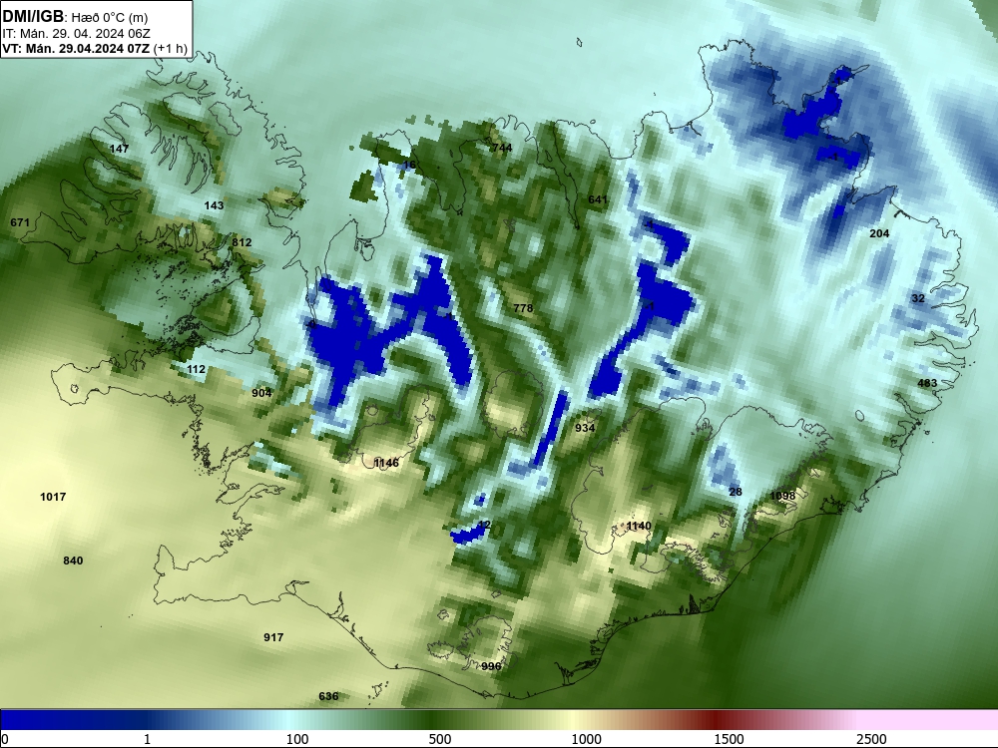Click the map value 1146
The height and width of the screenshot is (748, 998).
tap(386, 463)
